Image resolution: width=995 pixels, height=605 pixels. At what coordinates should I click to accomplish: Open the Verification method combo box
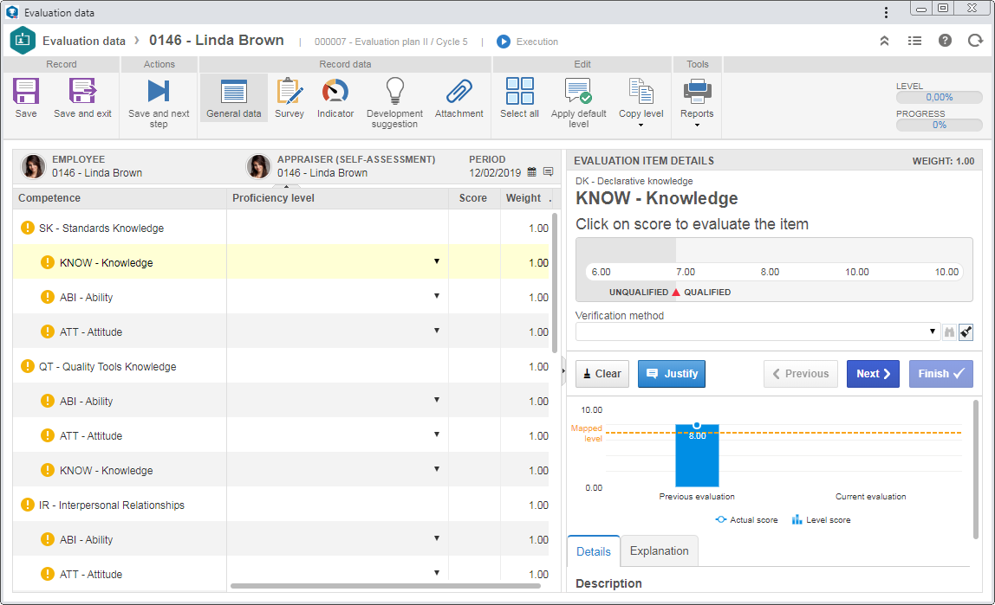click(x=757, y=331)
